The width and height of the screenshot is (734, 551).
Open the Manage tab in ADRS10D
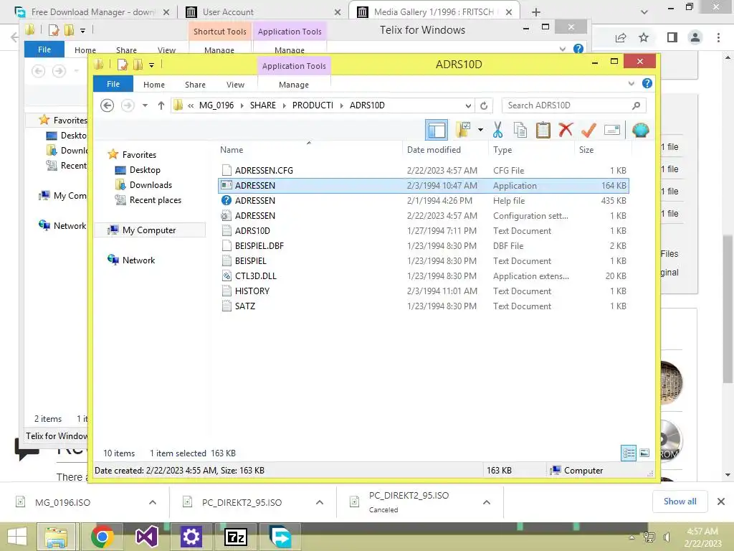point(294,85)
